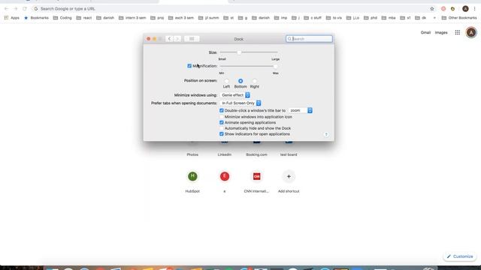Open 'test board' shortcut label

tap(289, 154)
